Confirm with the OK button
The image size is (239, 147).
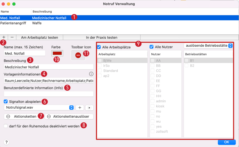coord(227,142)
